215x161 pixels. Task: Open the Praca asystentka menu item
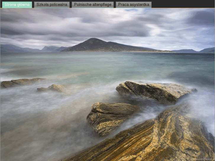pyautogui.click(x=133, y=5)
